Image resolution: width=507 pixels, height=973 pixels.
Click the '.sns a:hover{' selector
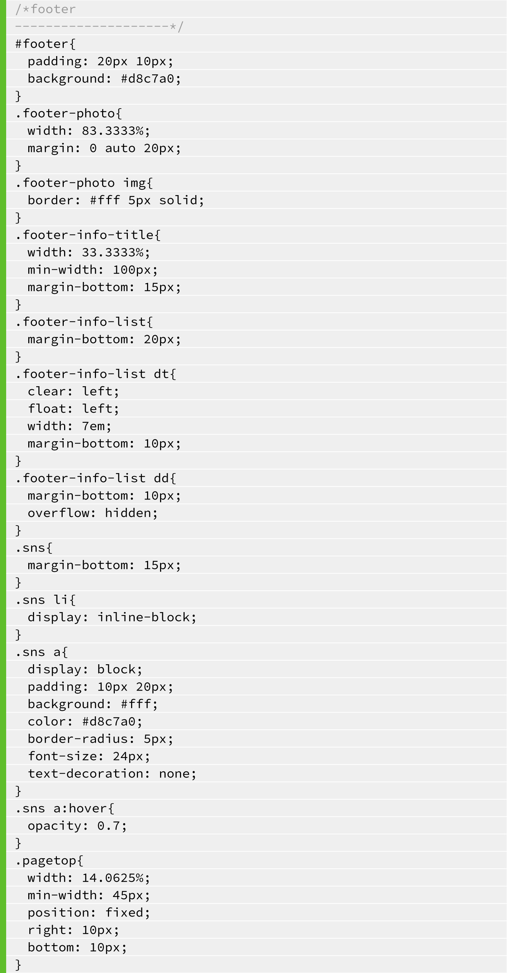coord(64,808)
